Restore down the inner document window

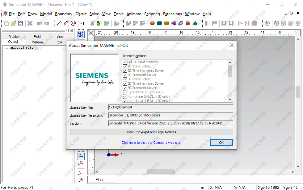coord(291,13)
